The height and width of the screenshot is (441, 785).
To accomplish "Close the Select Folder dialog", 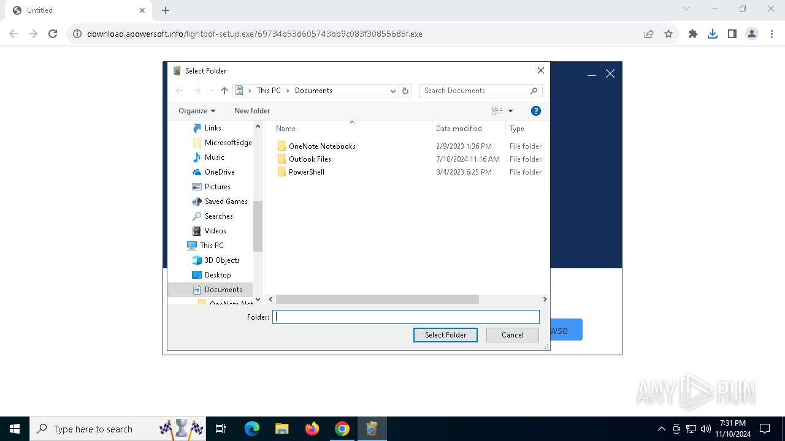I will tap(540, 71).
